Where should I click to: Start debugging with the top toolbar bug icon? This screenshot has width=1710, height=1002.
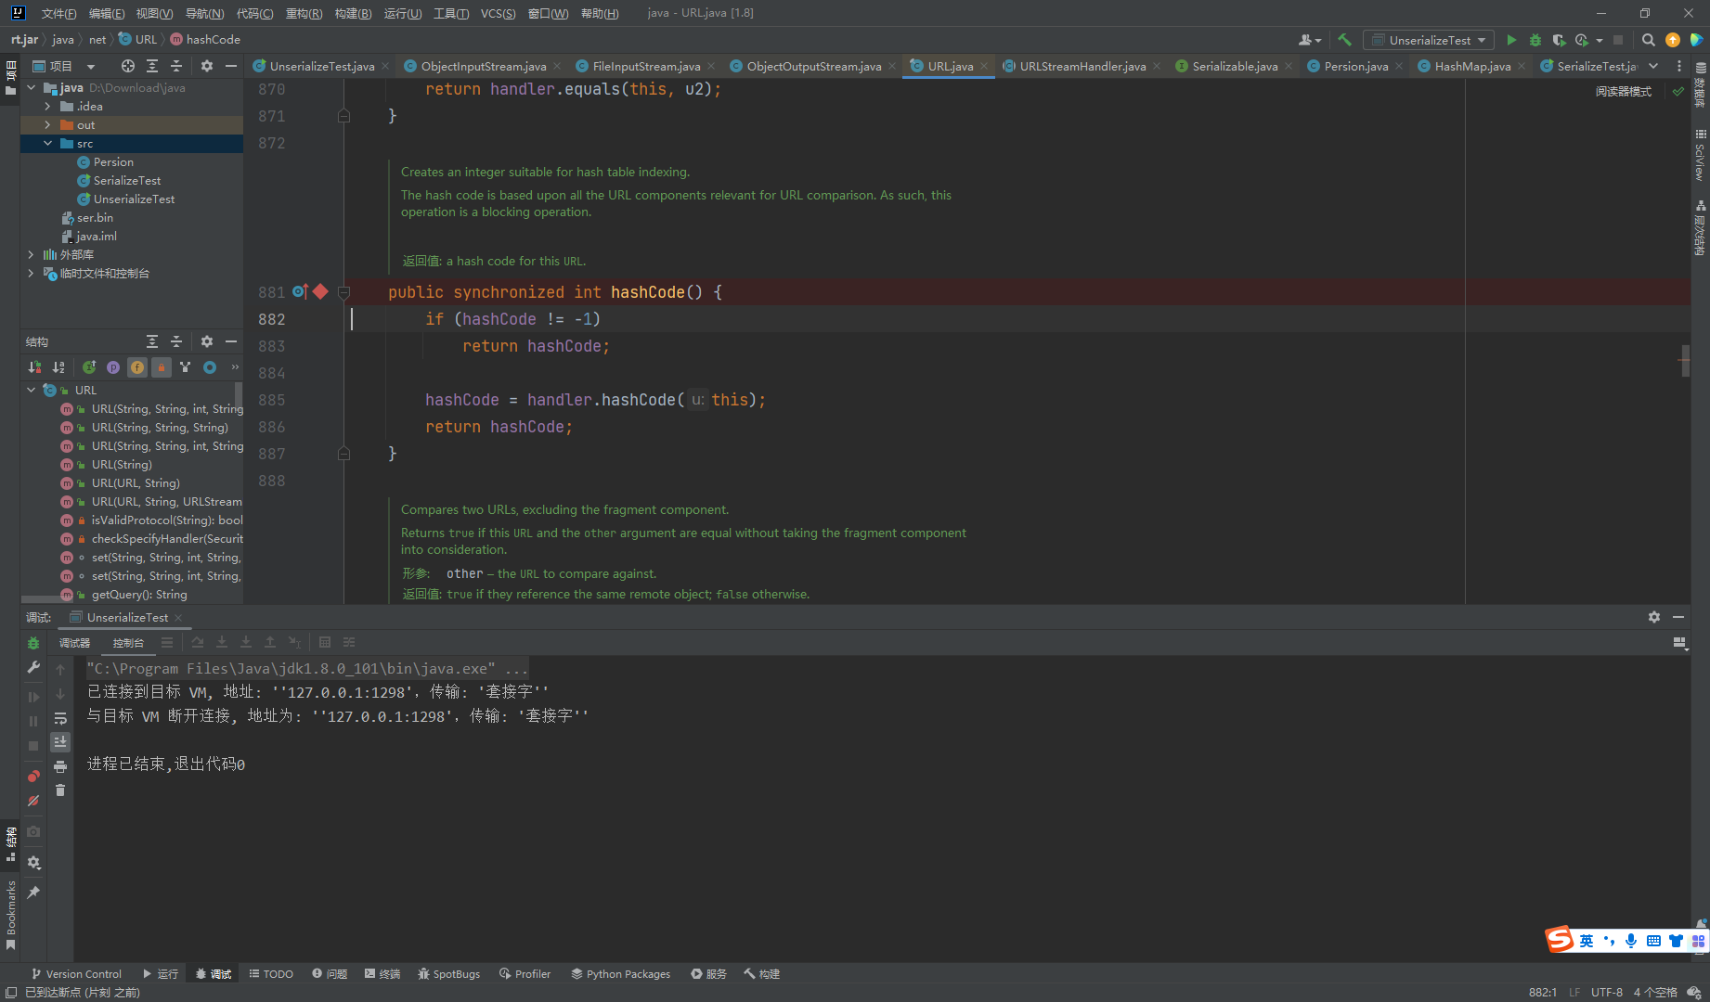[x=1535, y=40]
